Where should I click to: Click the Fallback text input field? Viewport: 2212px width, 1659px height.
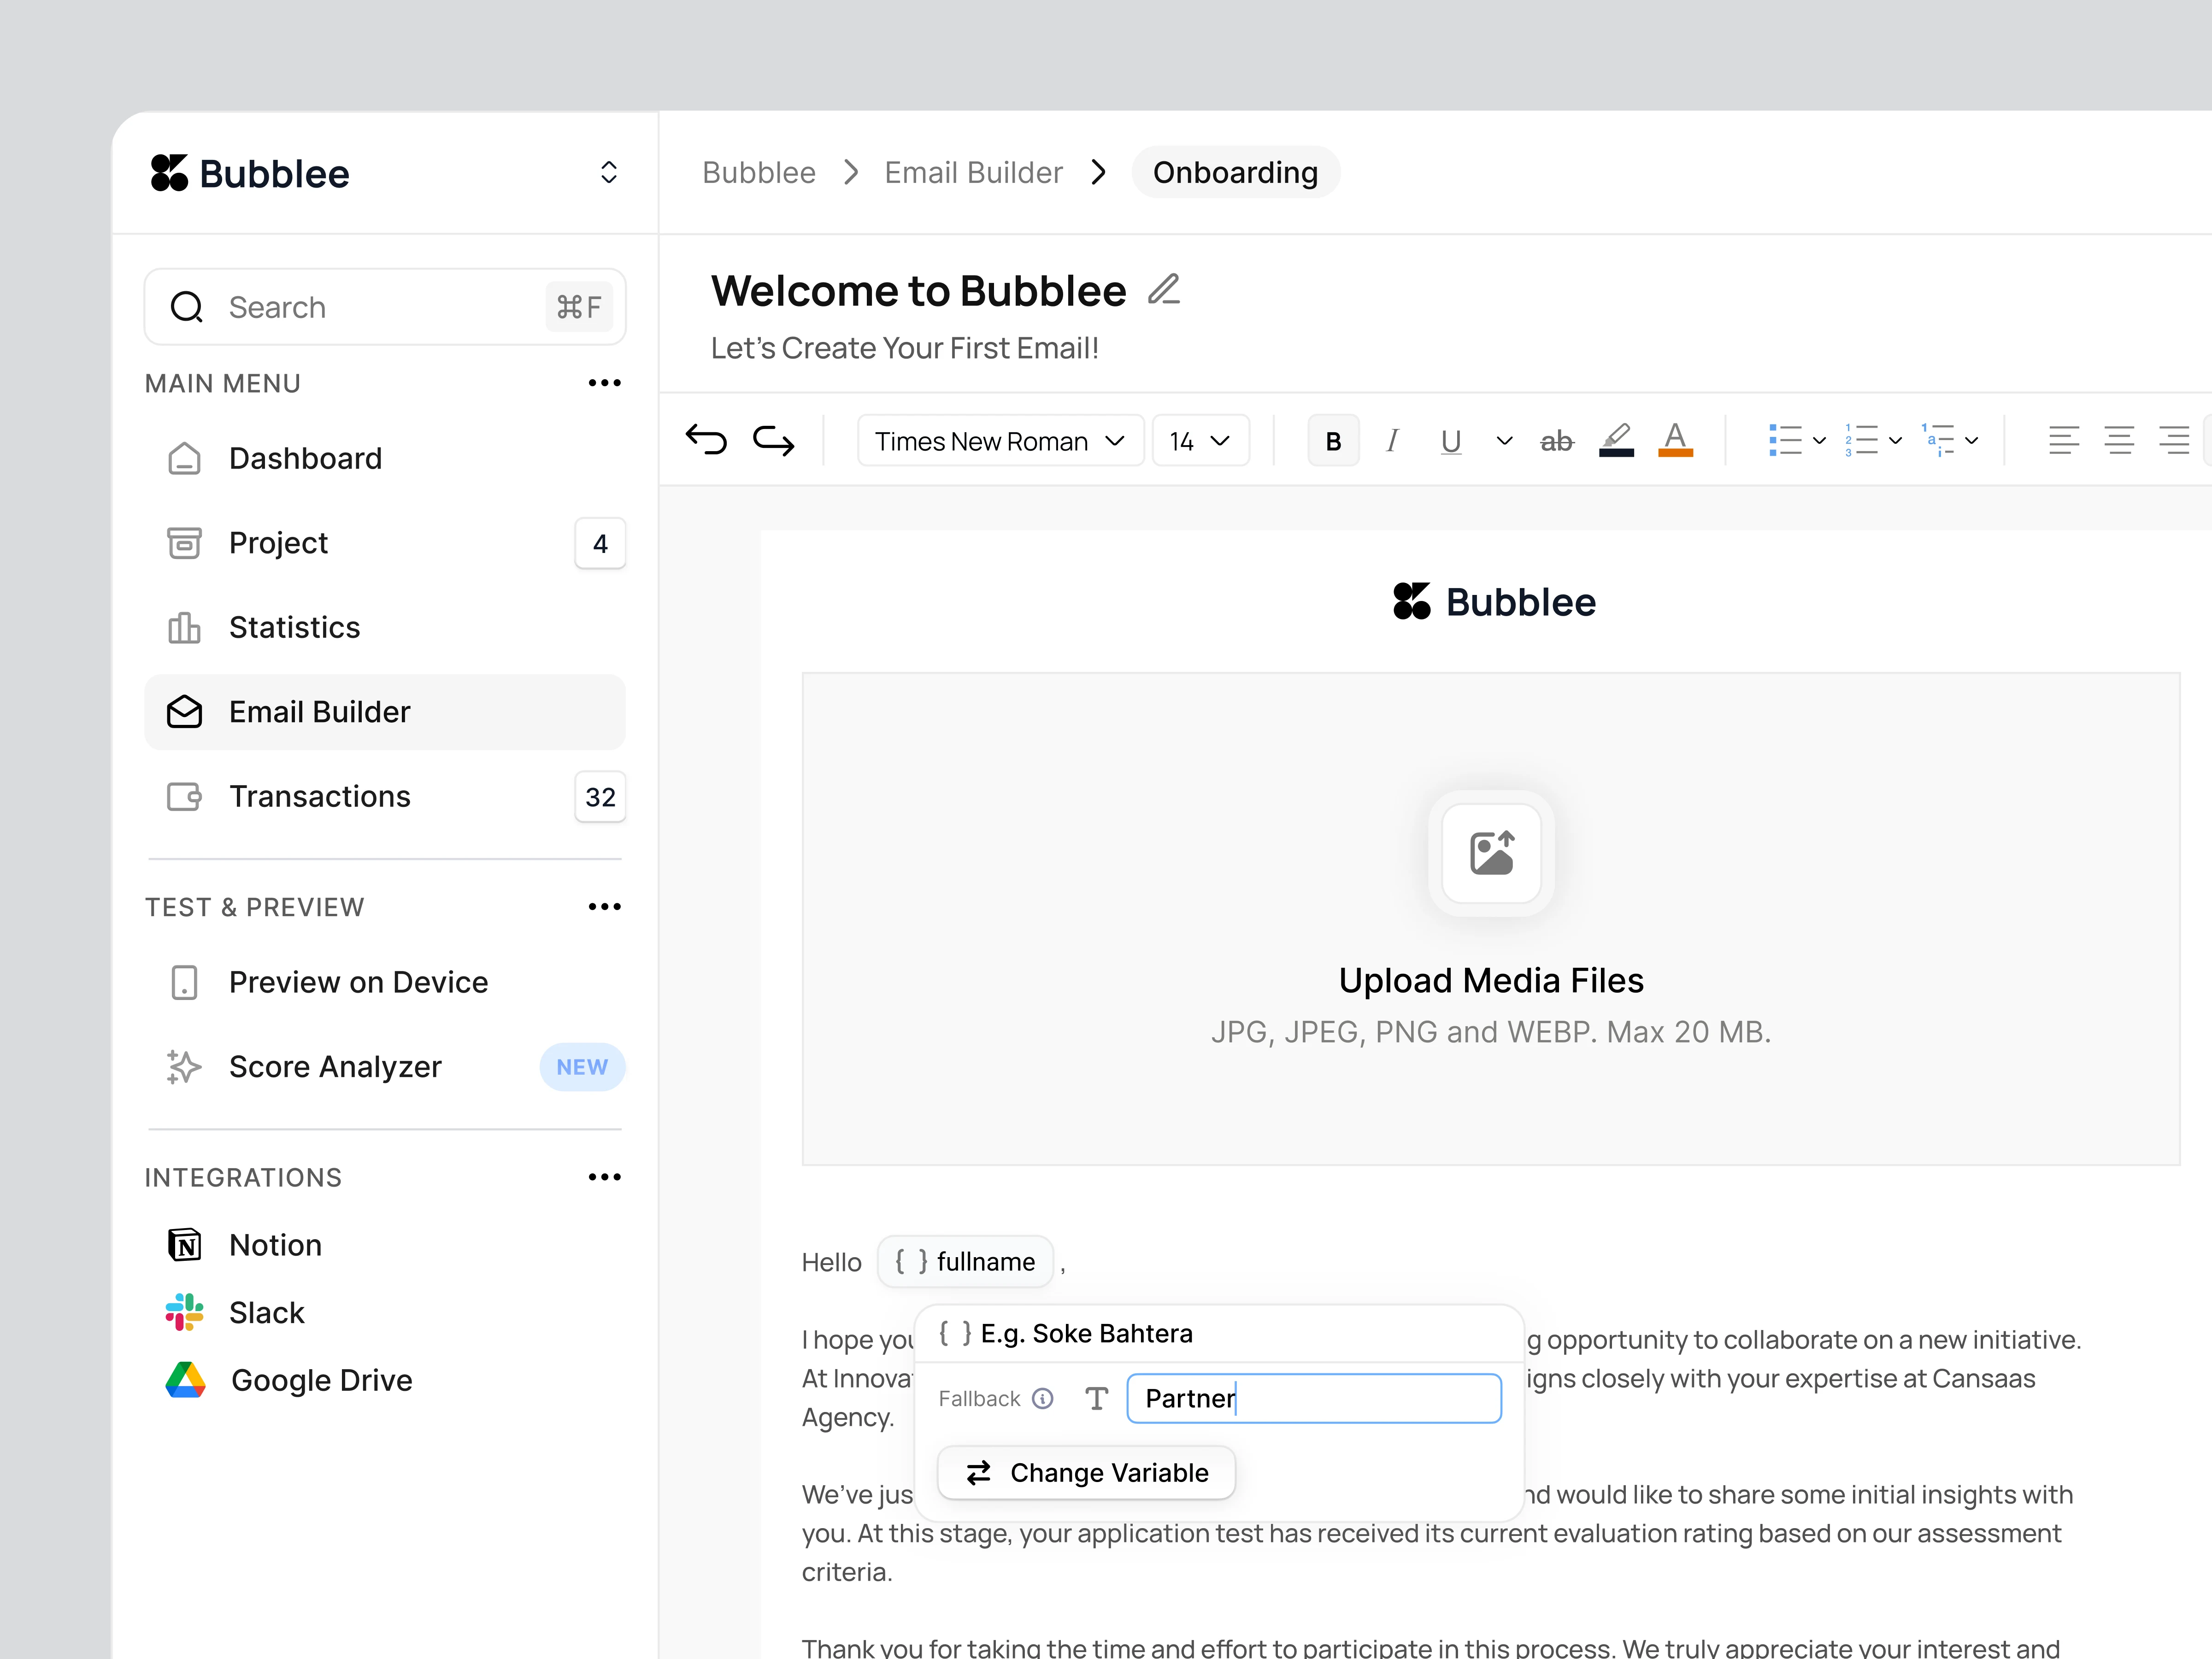pos(1314,1398)
